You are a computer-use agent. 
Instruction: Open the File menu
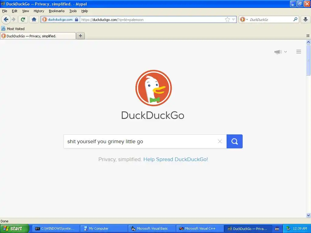click(5, 11)
